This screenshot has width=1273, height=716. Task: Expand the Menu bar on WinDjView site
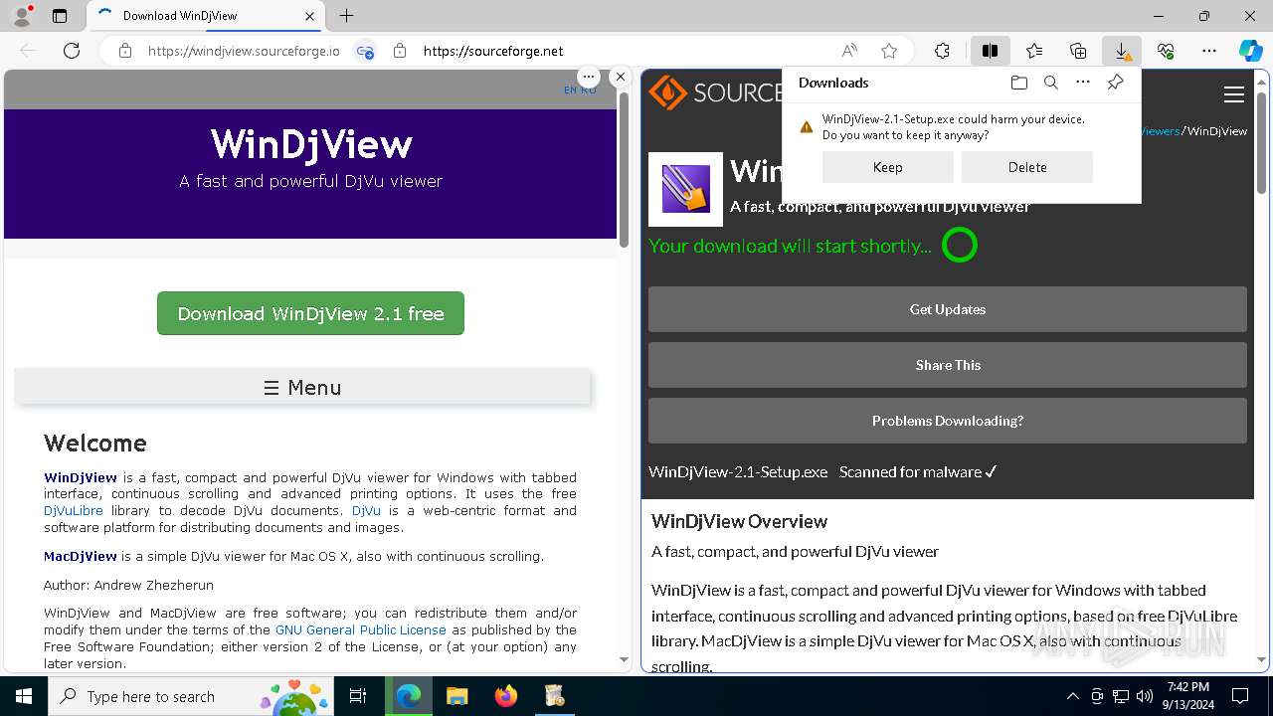pos(302,387)
